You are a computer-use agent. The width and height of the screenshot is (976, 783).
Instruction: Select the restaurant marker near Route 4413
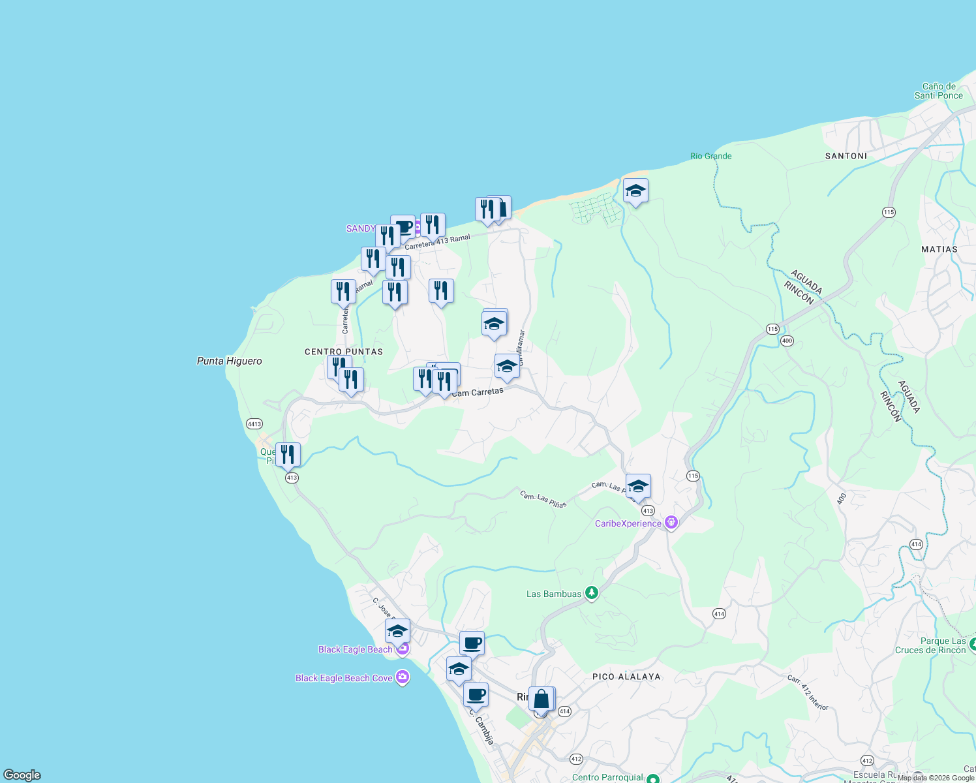287,454
